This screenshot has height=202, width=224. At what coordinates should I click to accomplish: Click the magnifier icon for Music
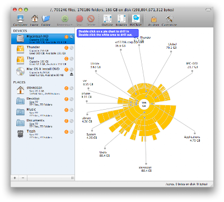[71, 110]
